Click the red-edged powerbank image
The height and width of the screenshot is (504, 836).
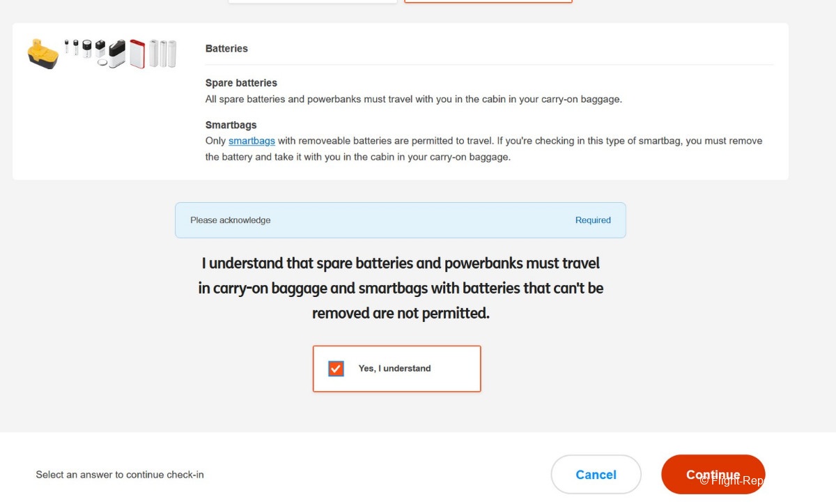pos(137,54)
